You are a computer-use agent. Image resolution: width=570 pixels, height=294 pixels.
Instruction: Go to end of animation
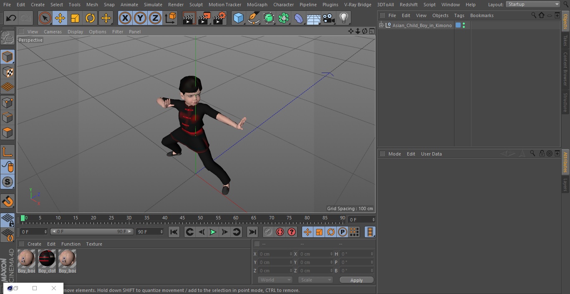[252, 232]
